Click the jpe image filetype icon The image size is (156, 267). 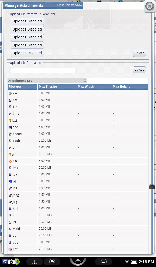click(10, 188)
